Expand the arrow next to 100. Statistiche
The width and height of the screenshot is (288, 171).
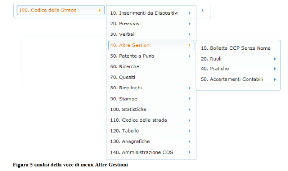(x=189, y=109)
